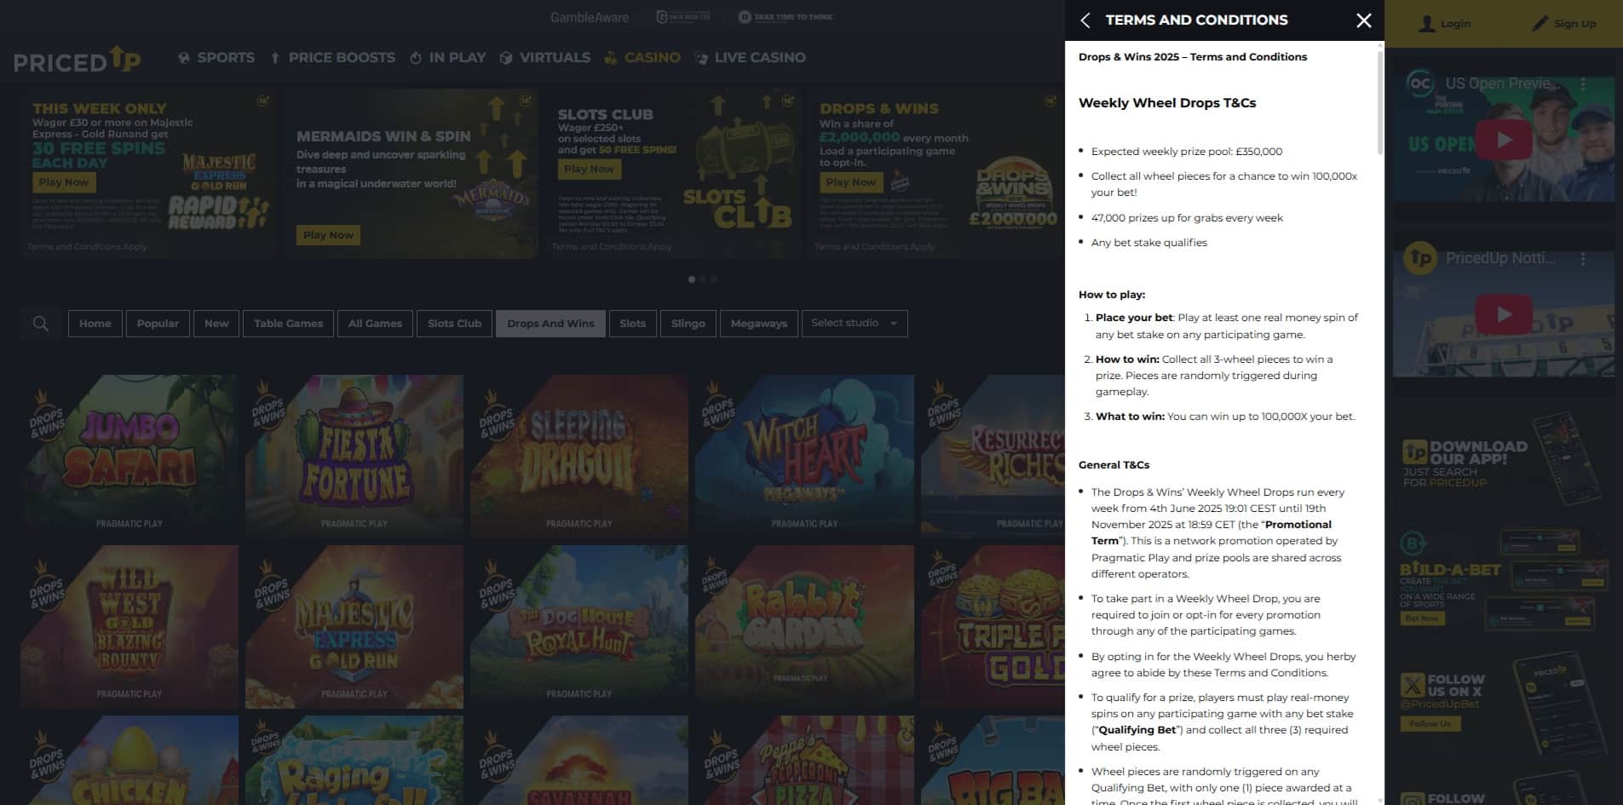This screenshot has width=1623, height=805.
Task: Select the Casino nav item
Action: coord(642,58)
